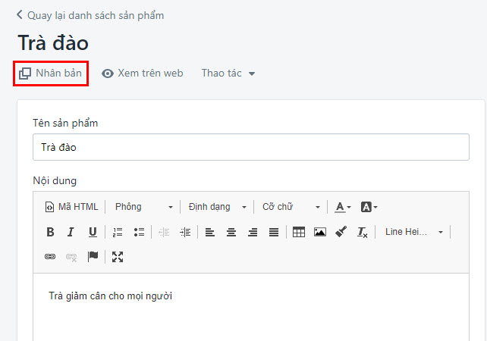Insert a numbered list
The width and height of the screenshot is (487, 341).
coord(118,232)
